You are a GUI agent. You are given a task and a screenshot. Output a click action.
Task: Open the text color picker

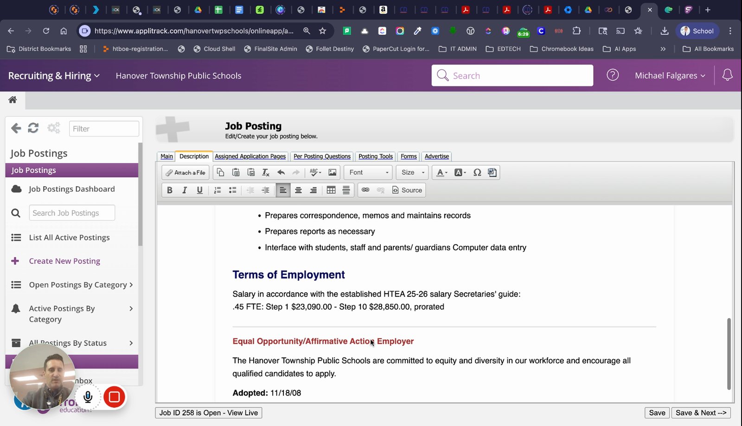[x=442, y=173]
